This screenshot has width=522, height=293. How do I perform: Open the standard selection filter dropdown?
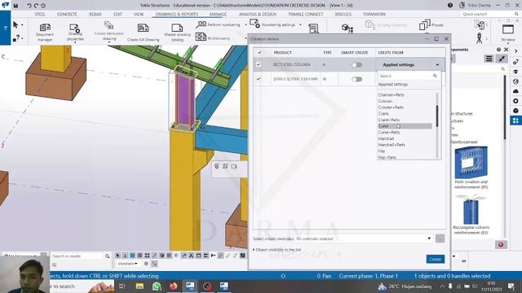(x=127, y=264)
